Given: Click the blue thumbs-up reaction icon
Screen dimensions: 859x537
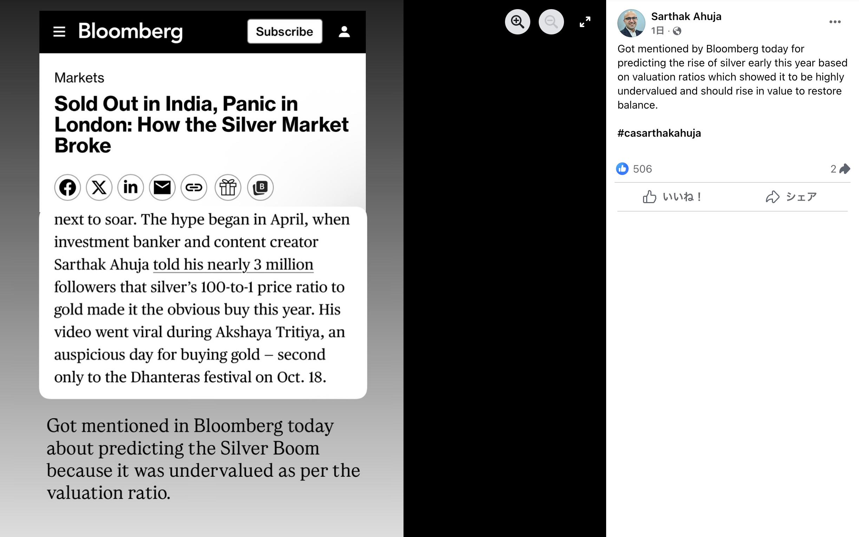Looking at the screenshot, I should coord(622,169).
